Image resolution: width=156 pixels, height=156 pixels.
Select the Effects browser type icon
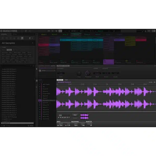point(18,38)
